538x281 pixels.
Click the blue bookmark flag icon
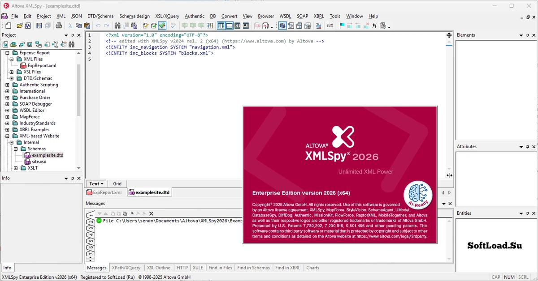pos(343,26)
